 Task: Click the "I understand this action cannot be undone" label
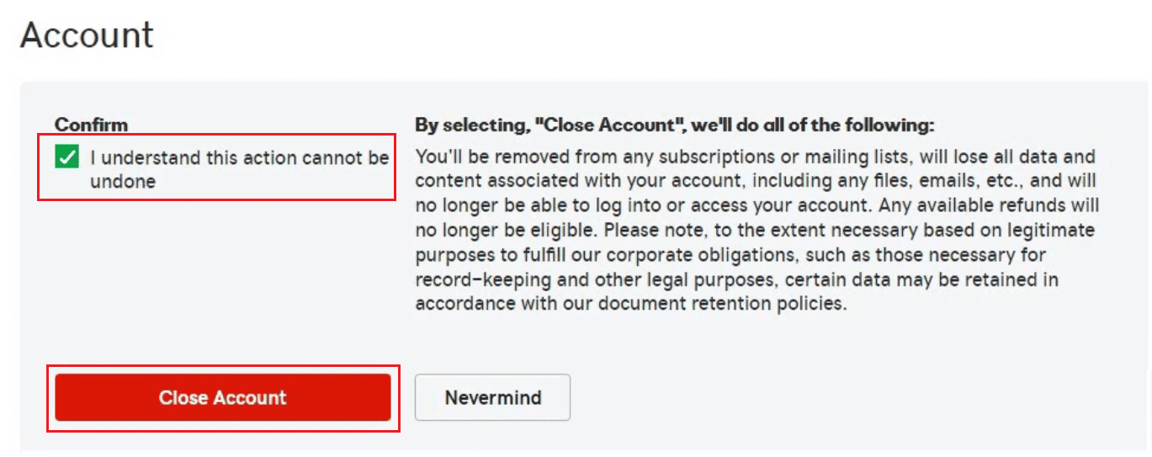tap(239, 168)
